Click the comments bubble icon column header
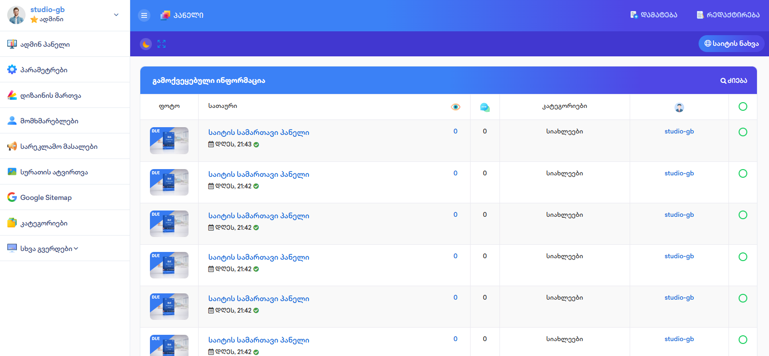The width and height of the screenshot is (769, 356). coord(485,107)
